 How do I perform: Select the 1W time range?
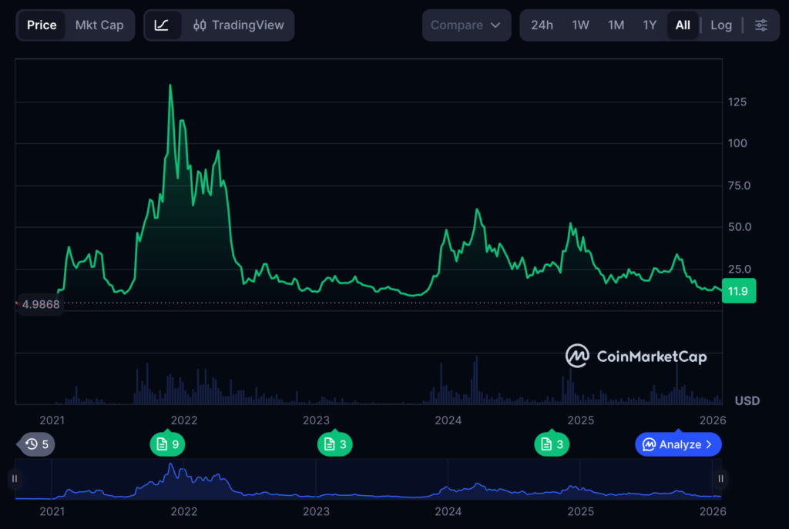pos(580,25)
